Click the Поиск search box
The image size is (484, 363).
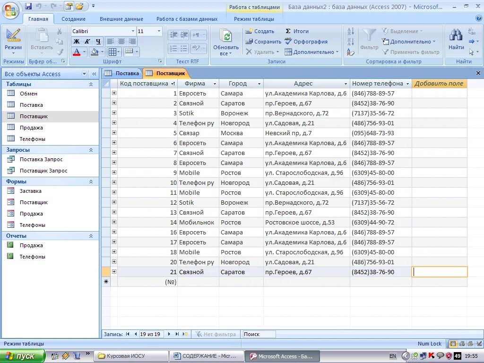tap(259, 334)
